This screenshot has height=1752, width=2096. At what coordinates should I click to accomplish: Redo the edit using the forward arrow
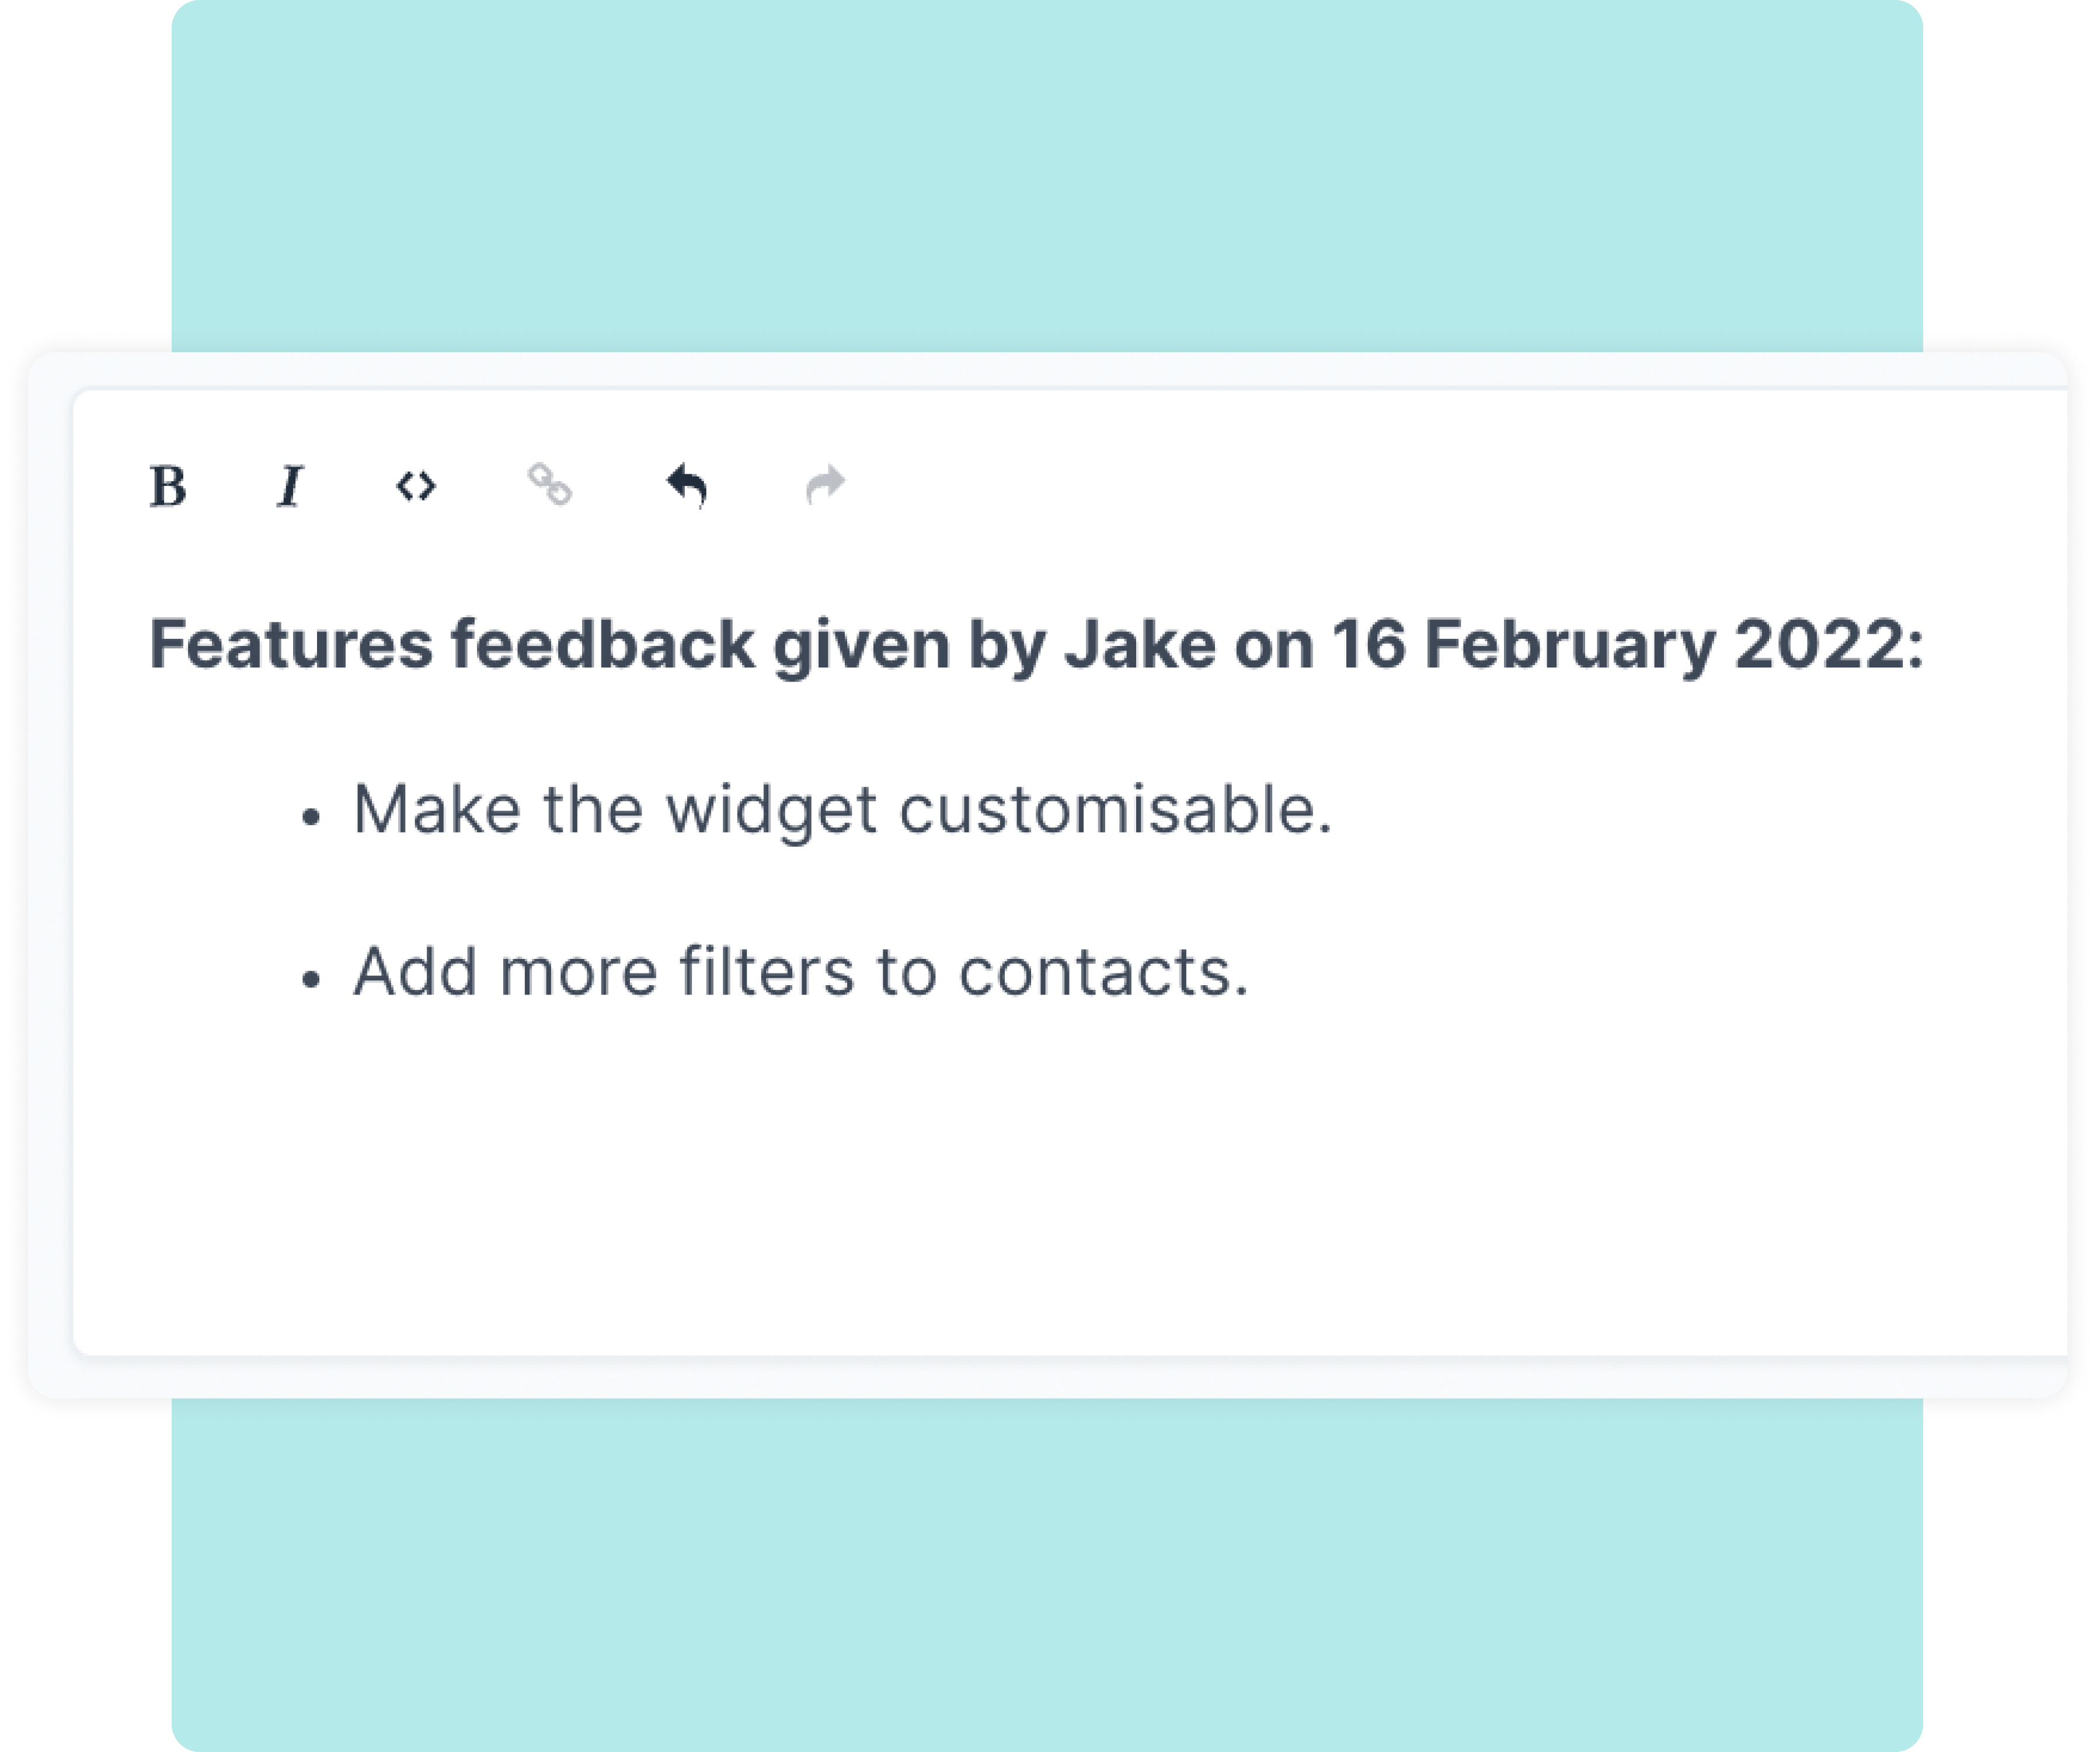click(x=826, y=486)
